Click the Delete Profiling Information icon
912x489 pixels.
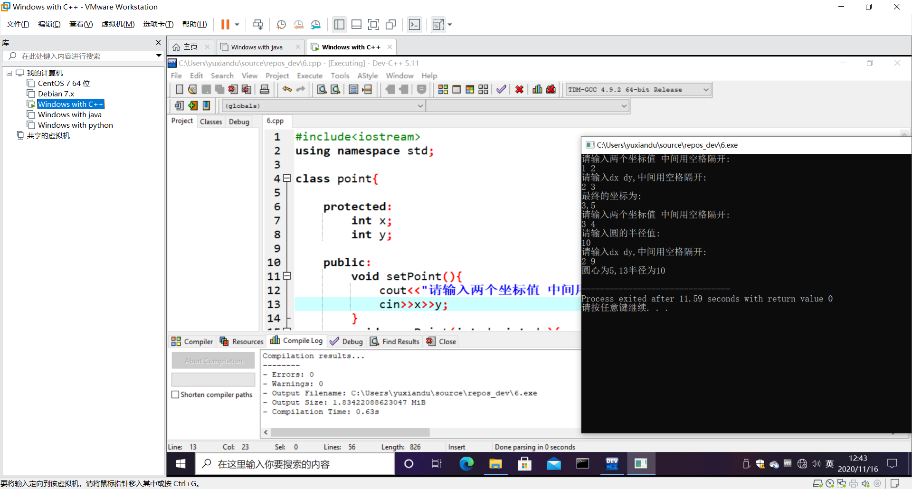tap(551, 89)
